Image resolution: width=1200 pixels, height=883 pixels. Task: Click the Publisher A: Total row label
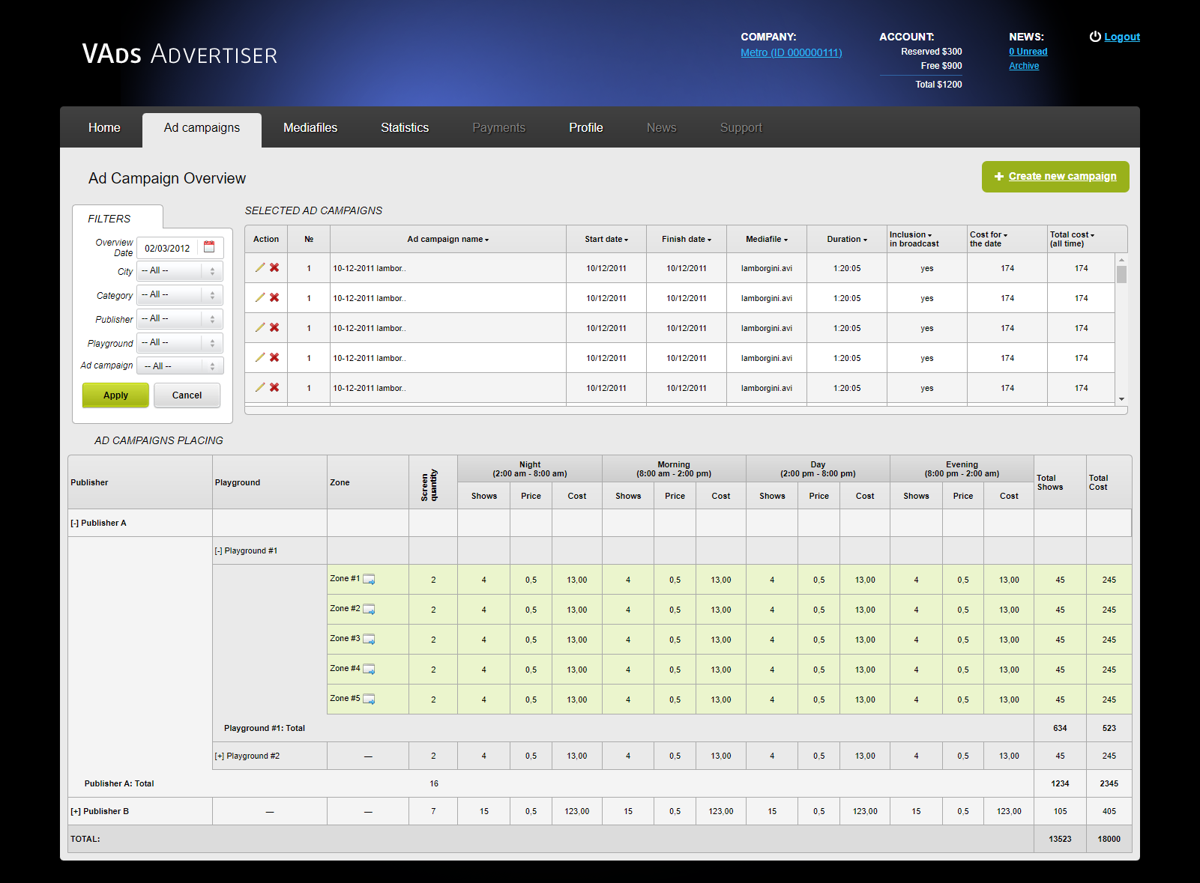click(119, 783)
